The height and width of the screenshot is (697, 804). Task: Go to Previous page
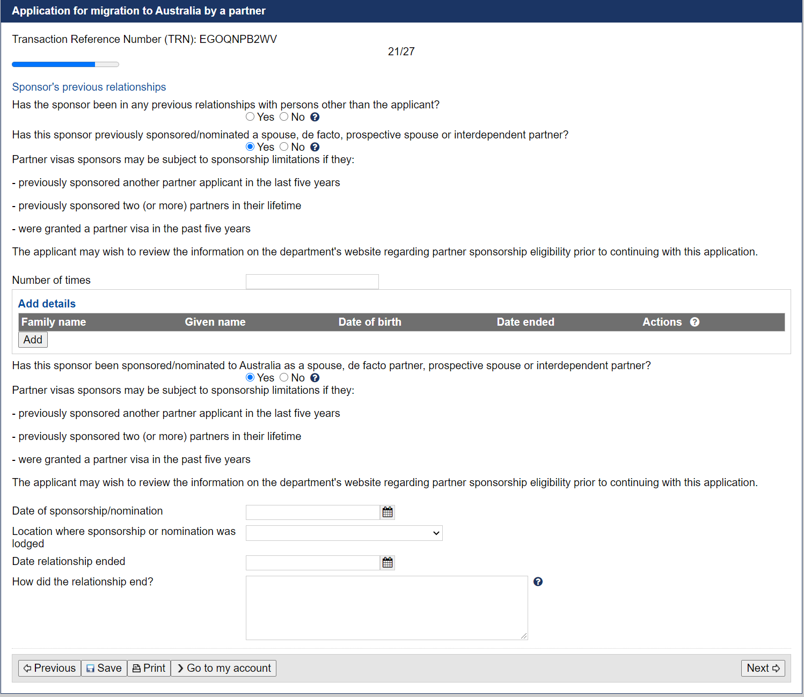pos(49,668)
